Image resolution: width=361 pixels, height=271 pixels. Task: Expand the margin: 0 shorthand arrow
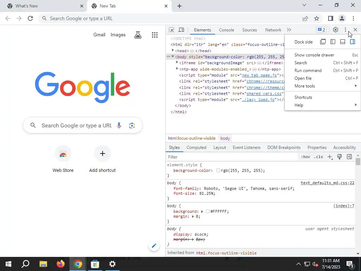(x=193, y=217)
